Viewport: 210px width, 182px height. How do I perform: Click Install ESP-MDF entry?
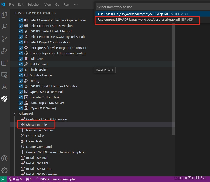pyautogui.click(x=37, y=163)
